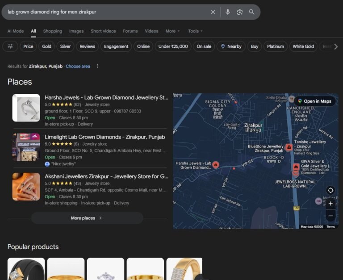Click Limelight storefront thumbnail

[x=26, y=147]
